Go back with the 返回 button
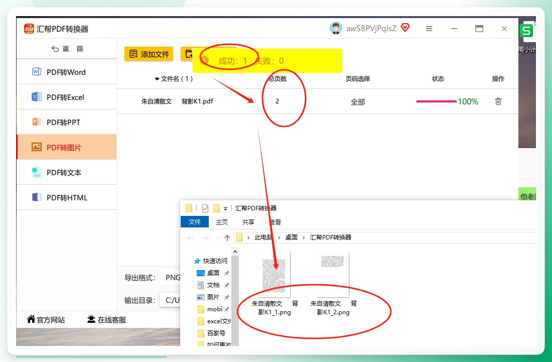Image resolution: width=552 pixels, height=362 pixels. 67,49
